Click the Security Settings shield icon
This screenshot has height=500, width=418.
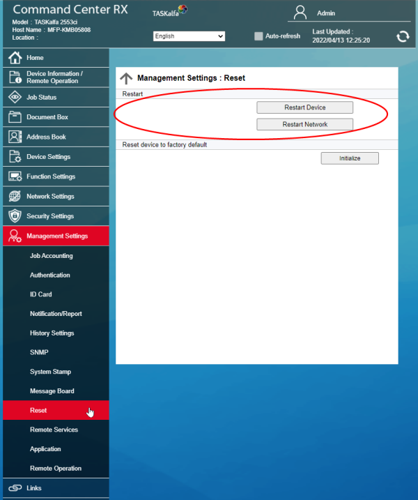pos(15,216)
